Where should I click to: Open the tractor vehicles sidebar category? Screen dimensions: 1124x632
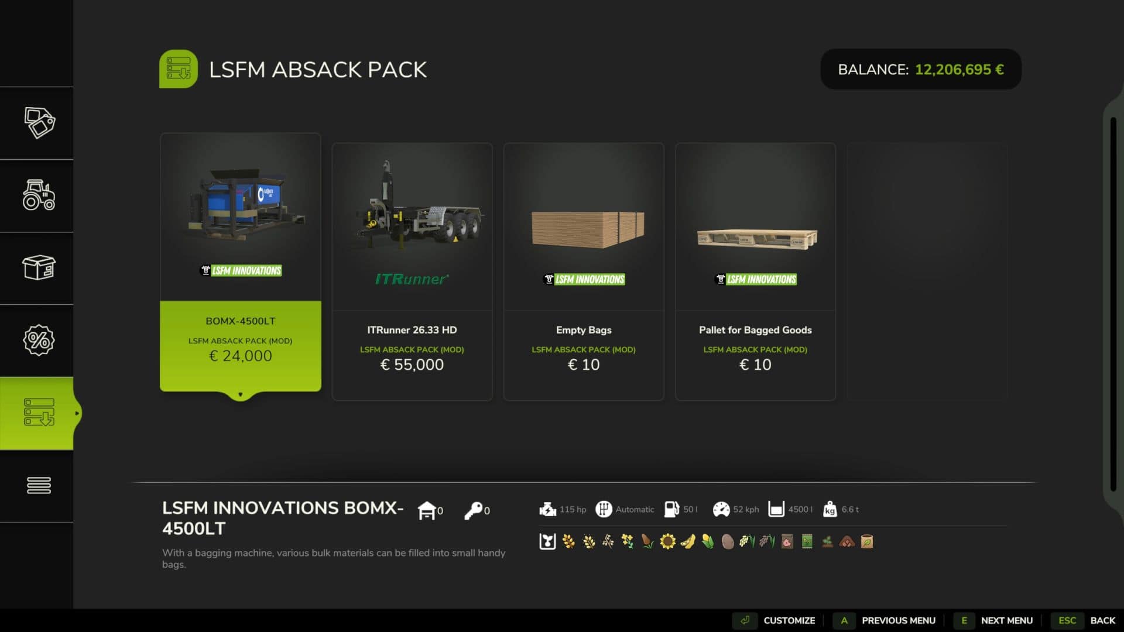(39, 195)
